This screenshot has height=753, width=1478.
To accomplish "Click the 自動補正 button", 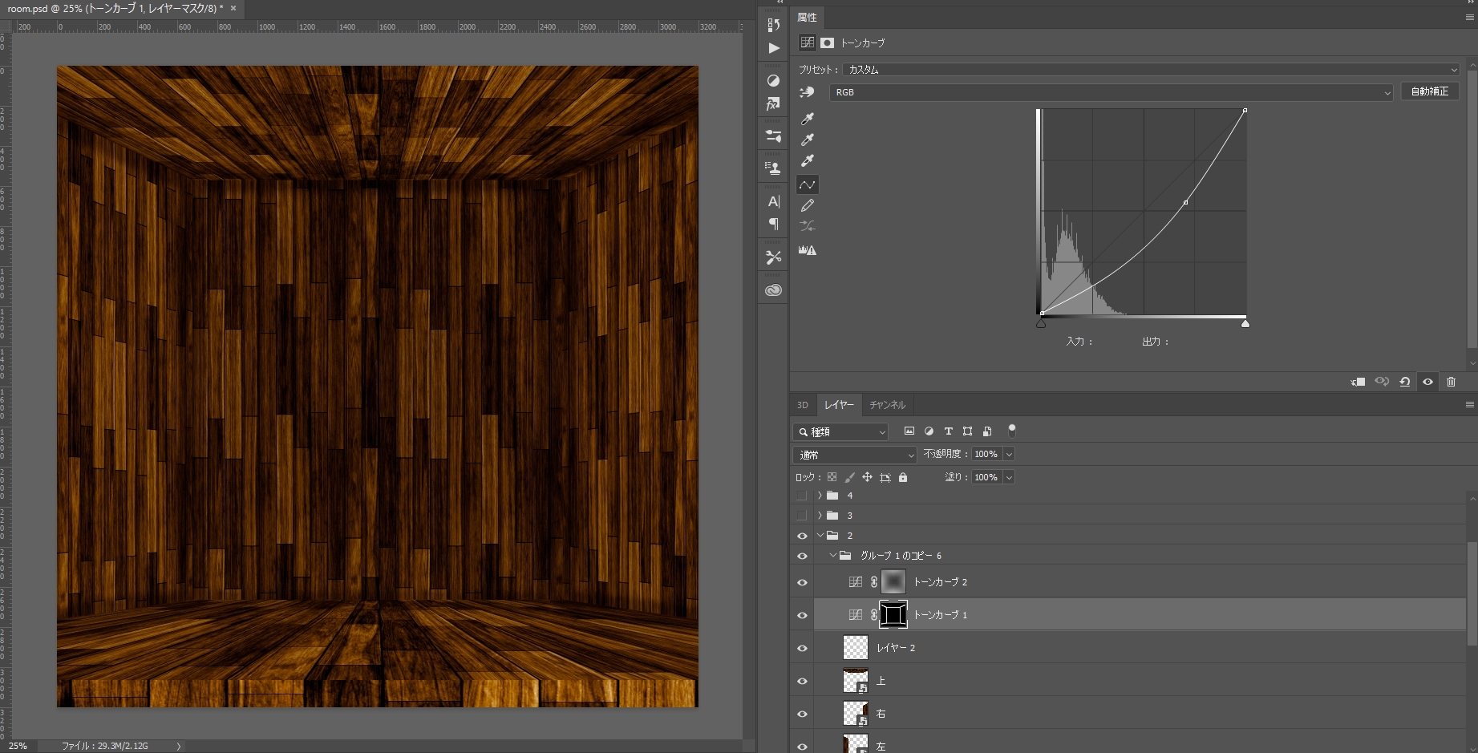I will [x=1429, y=91].
